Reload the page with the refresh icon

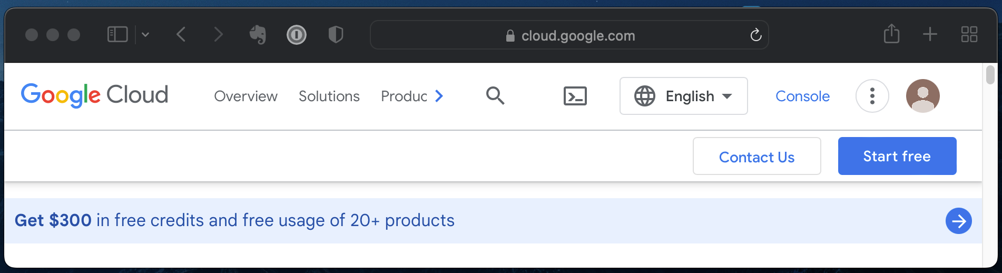coord(756,35)
